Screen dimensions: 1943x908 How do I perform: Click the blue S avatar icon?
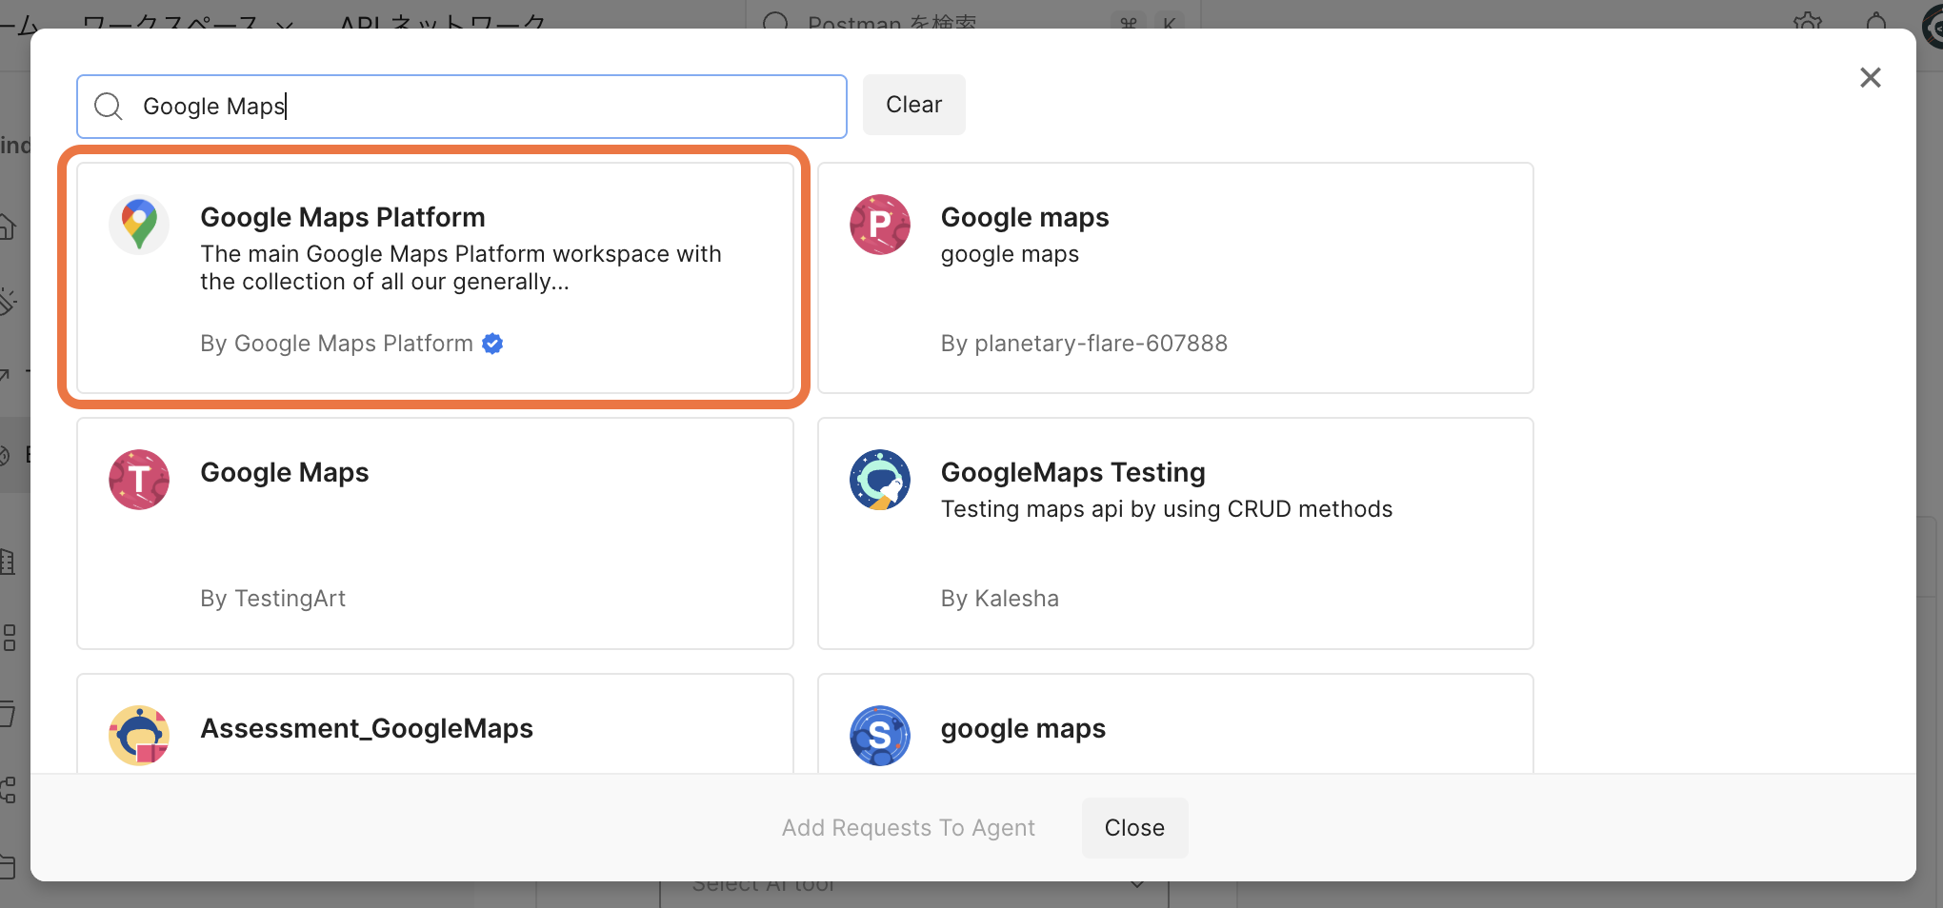coord(879,736)
